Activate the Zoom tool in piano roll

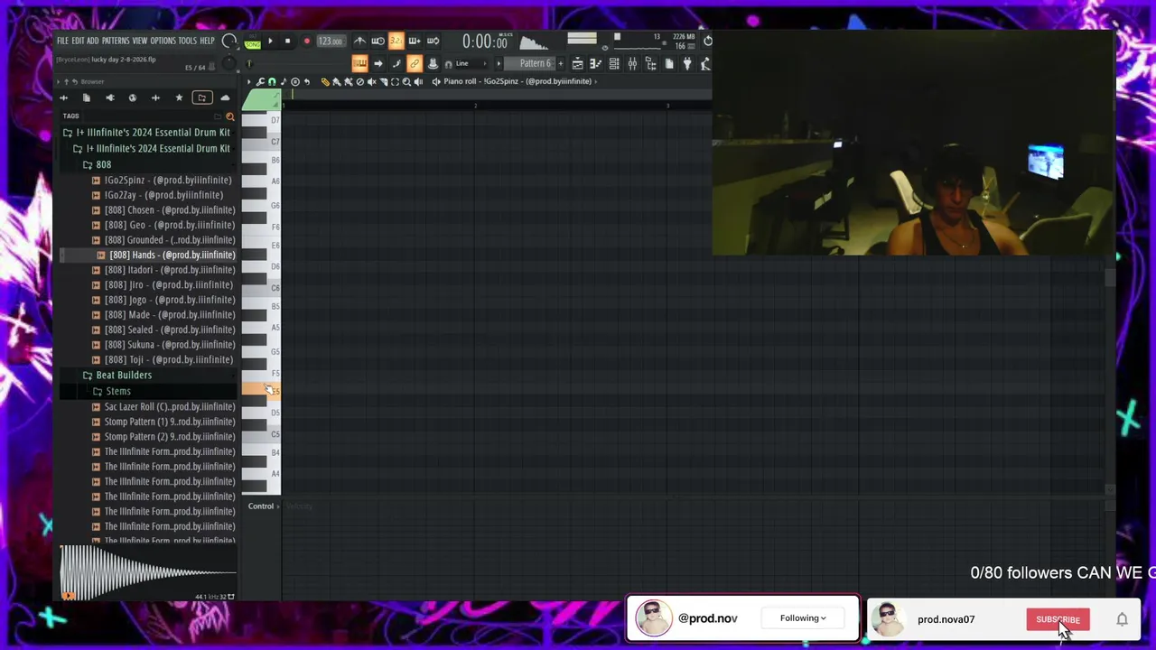406,82
